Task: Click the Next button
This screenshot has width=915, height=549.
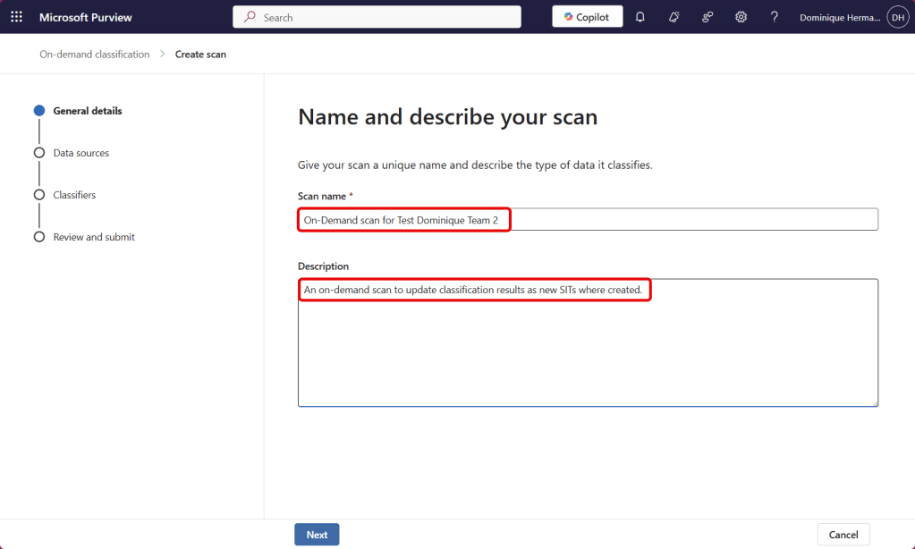Action: 317,534
